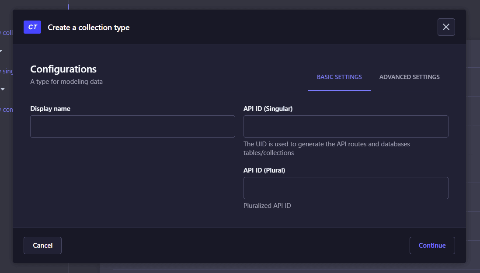Select the API ID (Plural) input box
The image size is (480, 273).
pos(346,188)
